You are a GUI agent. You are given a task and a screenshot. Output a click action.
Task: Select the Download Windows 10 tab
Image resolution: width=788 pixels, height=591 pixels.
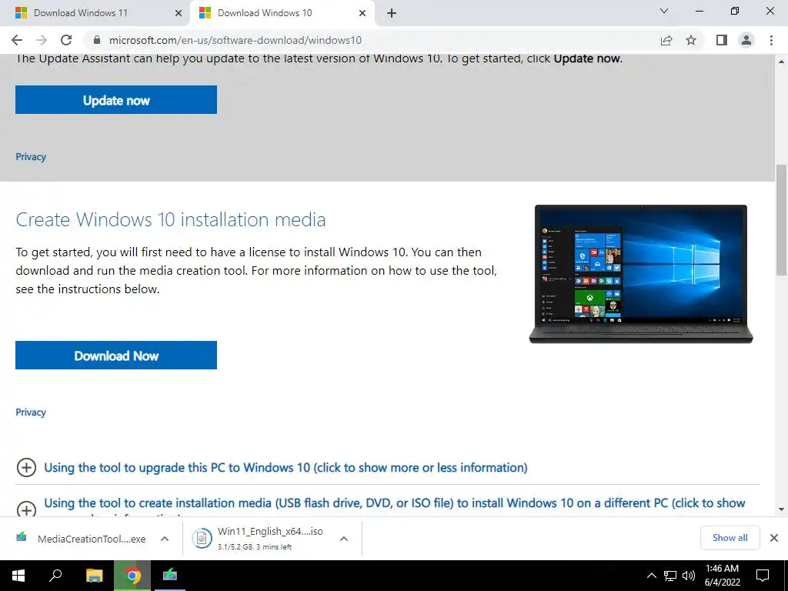(282, 13)
